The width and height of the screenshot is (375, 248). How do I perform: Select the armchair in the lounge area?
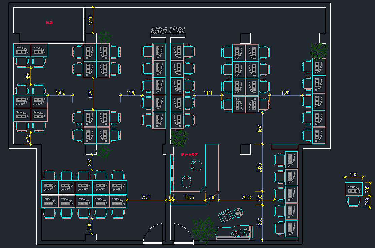pos(226,216)
